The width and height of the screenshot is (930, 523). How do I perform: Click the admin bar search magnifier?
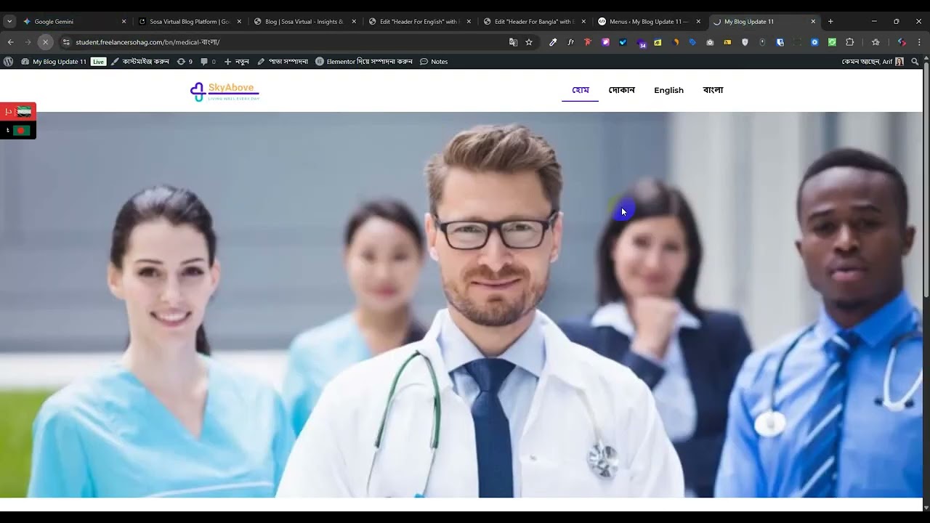pyautogui.click(x=915, y=62)
